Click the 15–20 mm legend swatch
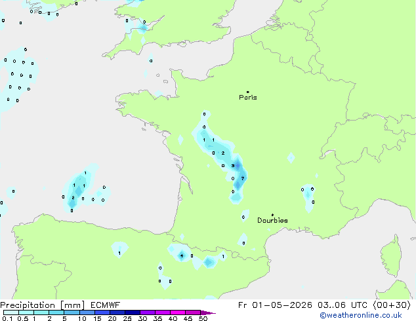 click(x=102, y=312)
